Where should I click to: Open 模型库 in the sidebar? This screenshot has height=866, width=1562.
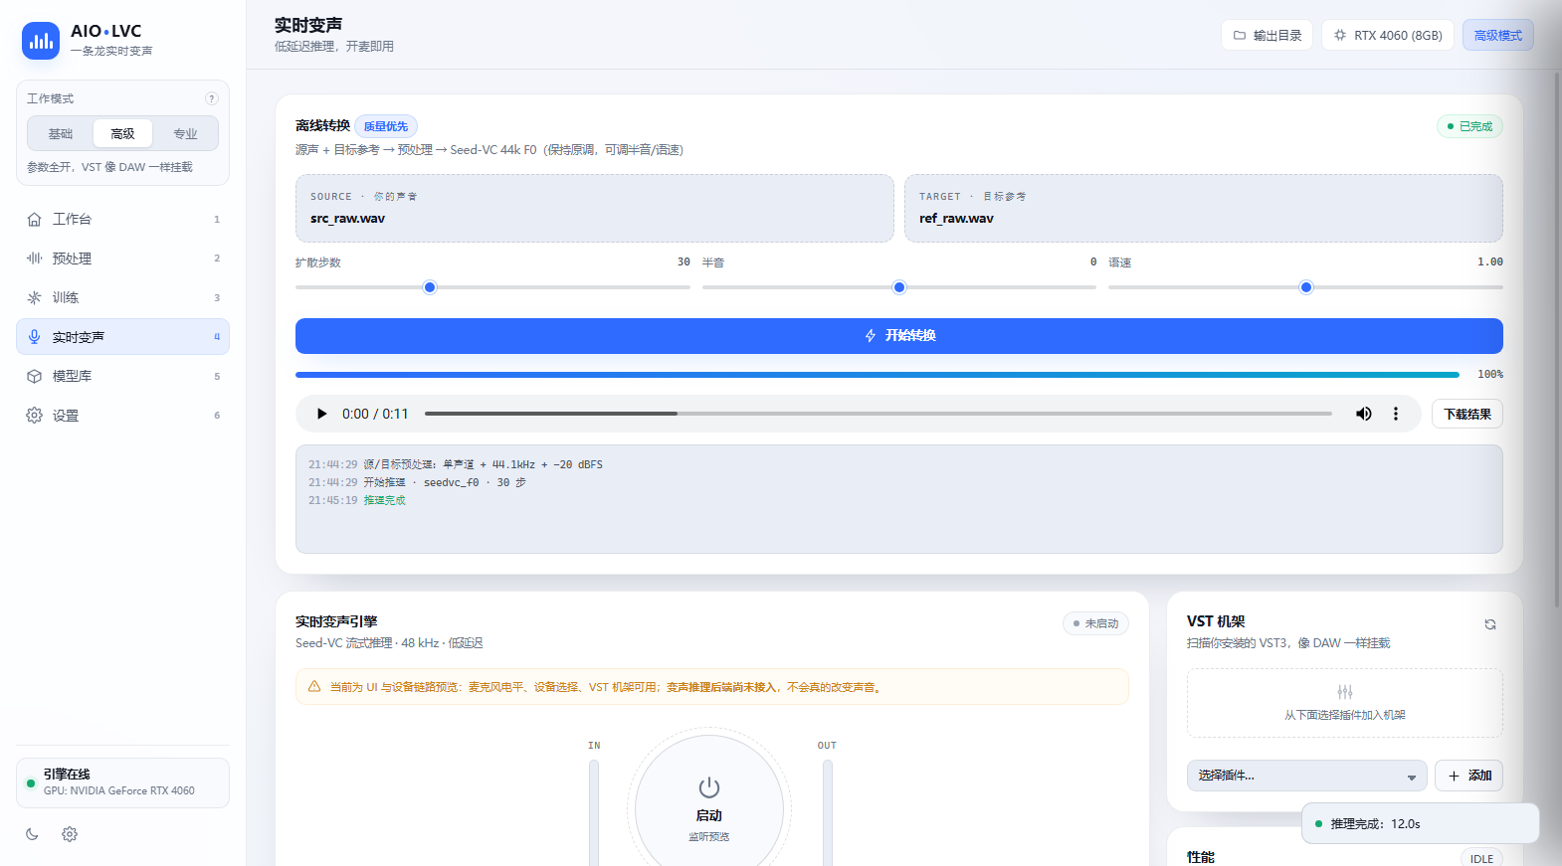(122, 376)
